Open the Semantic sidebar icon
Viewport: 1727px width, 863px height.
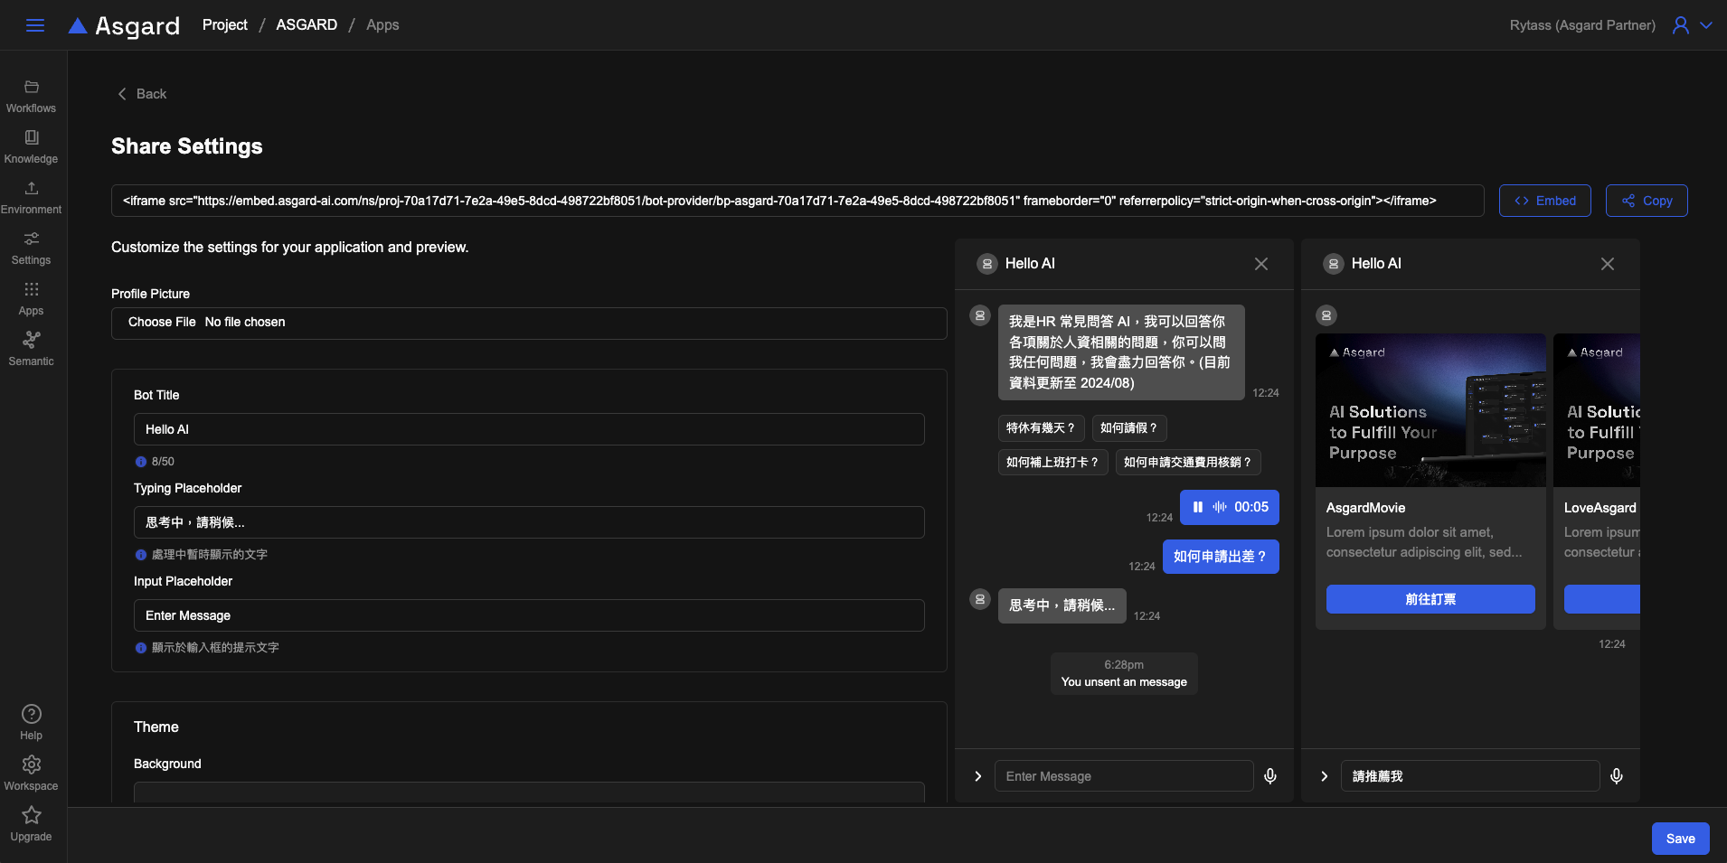tap(32, 348)
